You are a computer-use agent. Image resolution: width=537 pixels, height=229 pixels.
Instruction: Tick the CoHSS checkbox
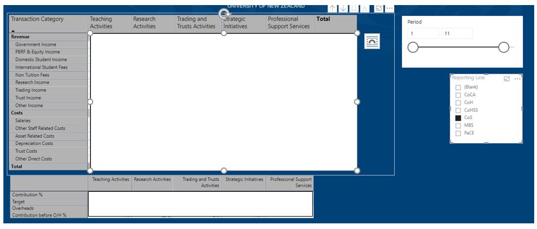coord(458,110)
